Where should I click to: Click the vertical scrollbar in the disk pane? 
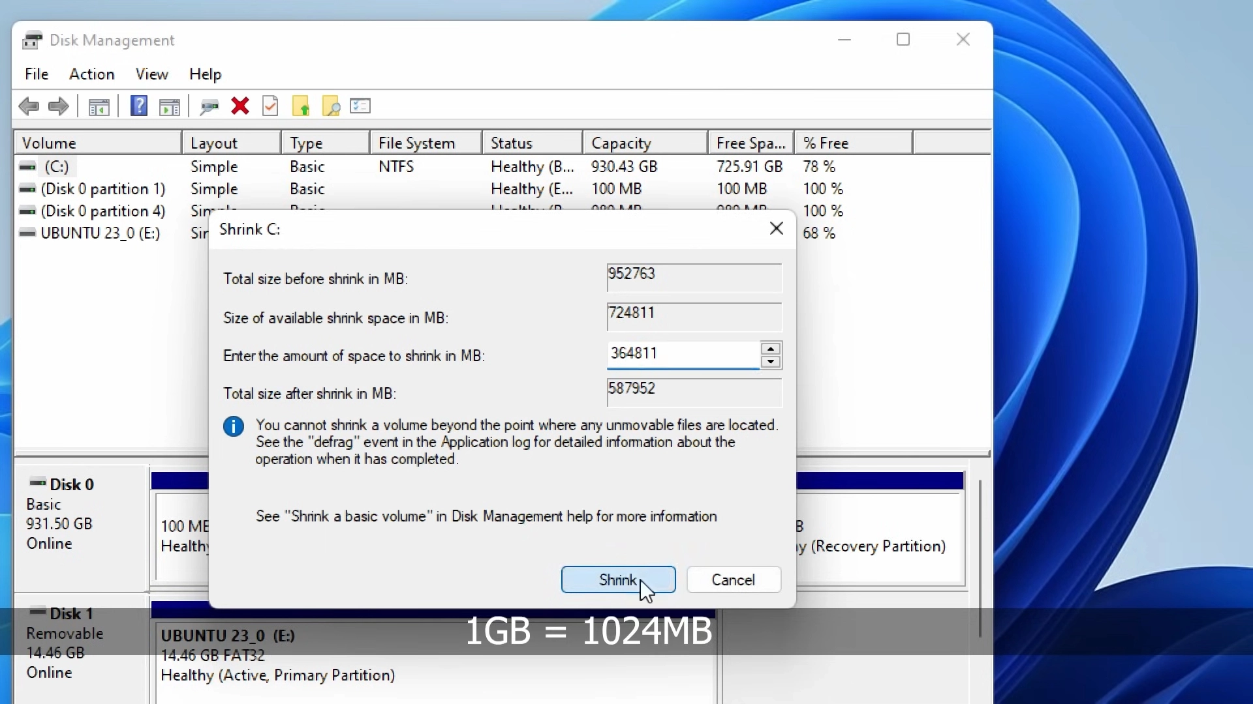click(x=980, y=558)
